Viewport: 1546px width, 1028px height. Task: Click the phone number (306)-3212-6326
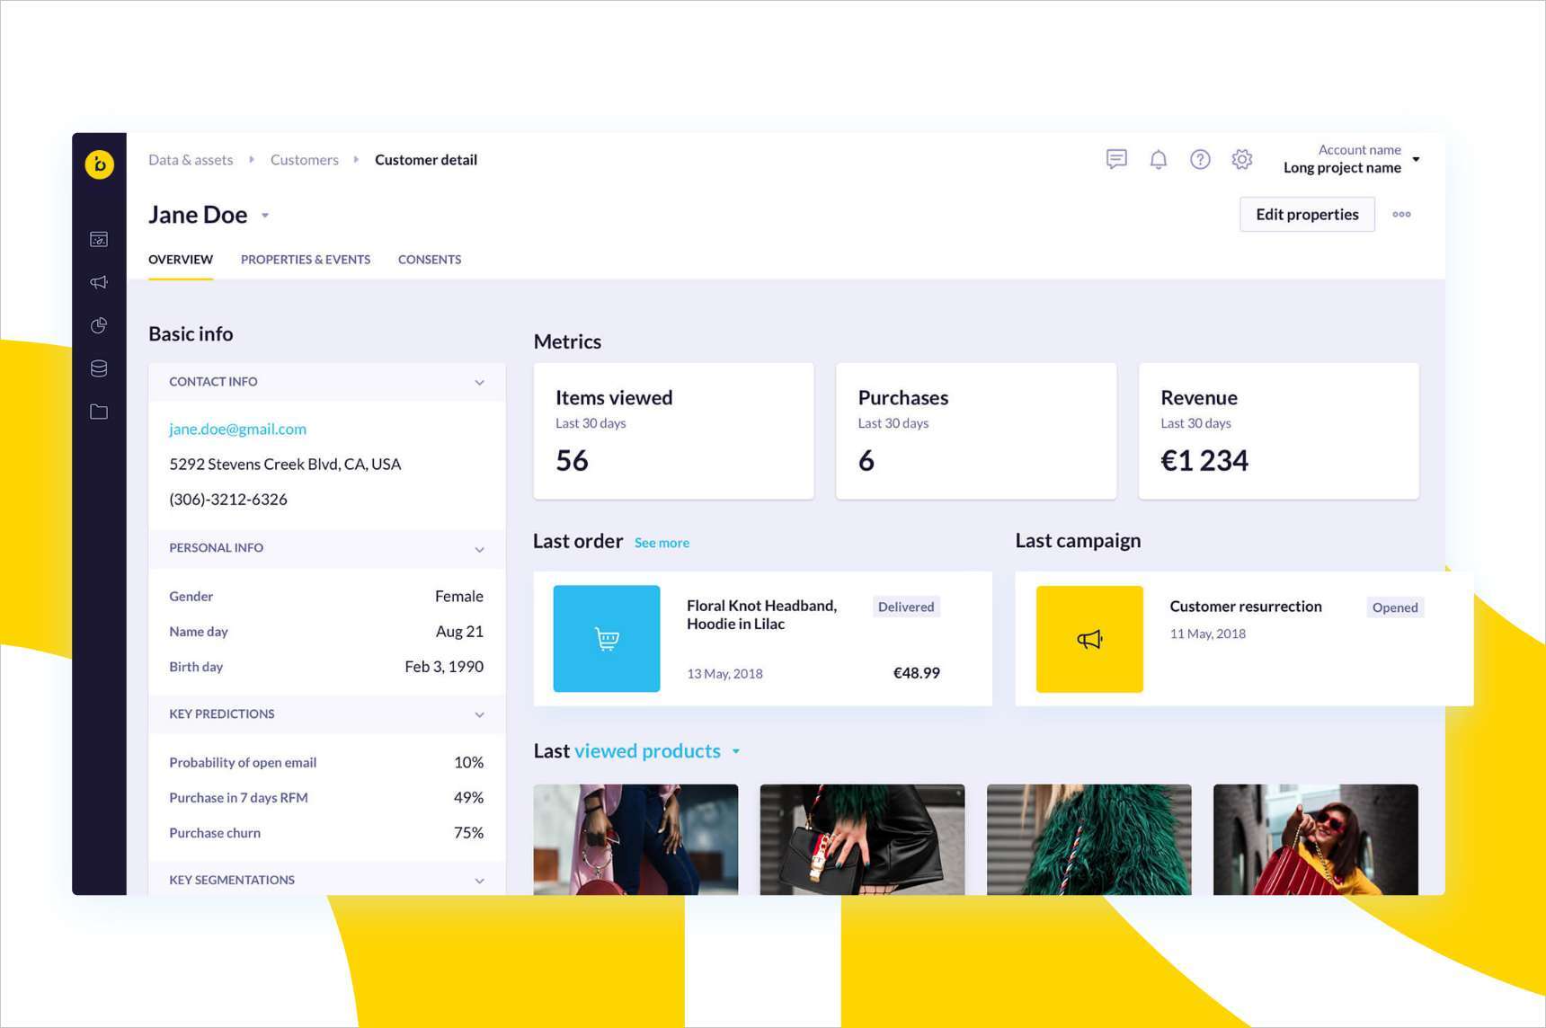[228, 500]
